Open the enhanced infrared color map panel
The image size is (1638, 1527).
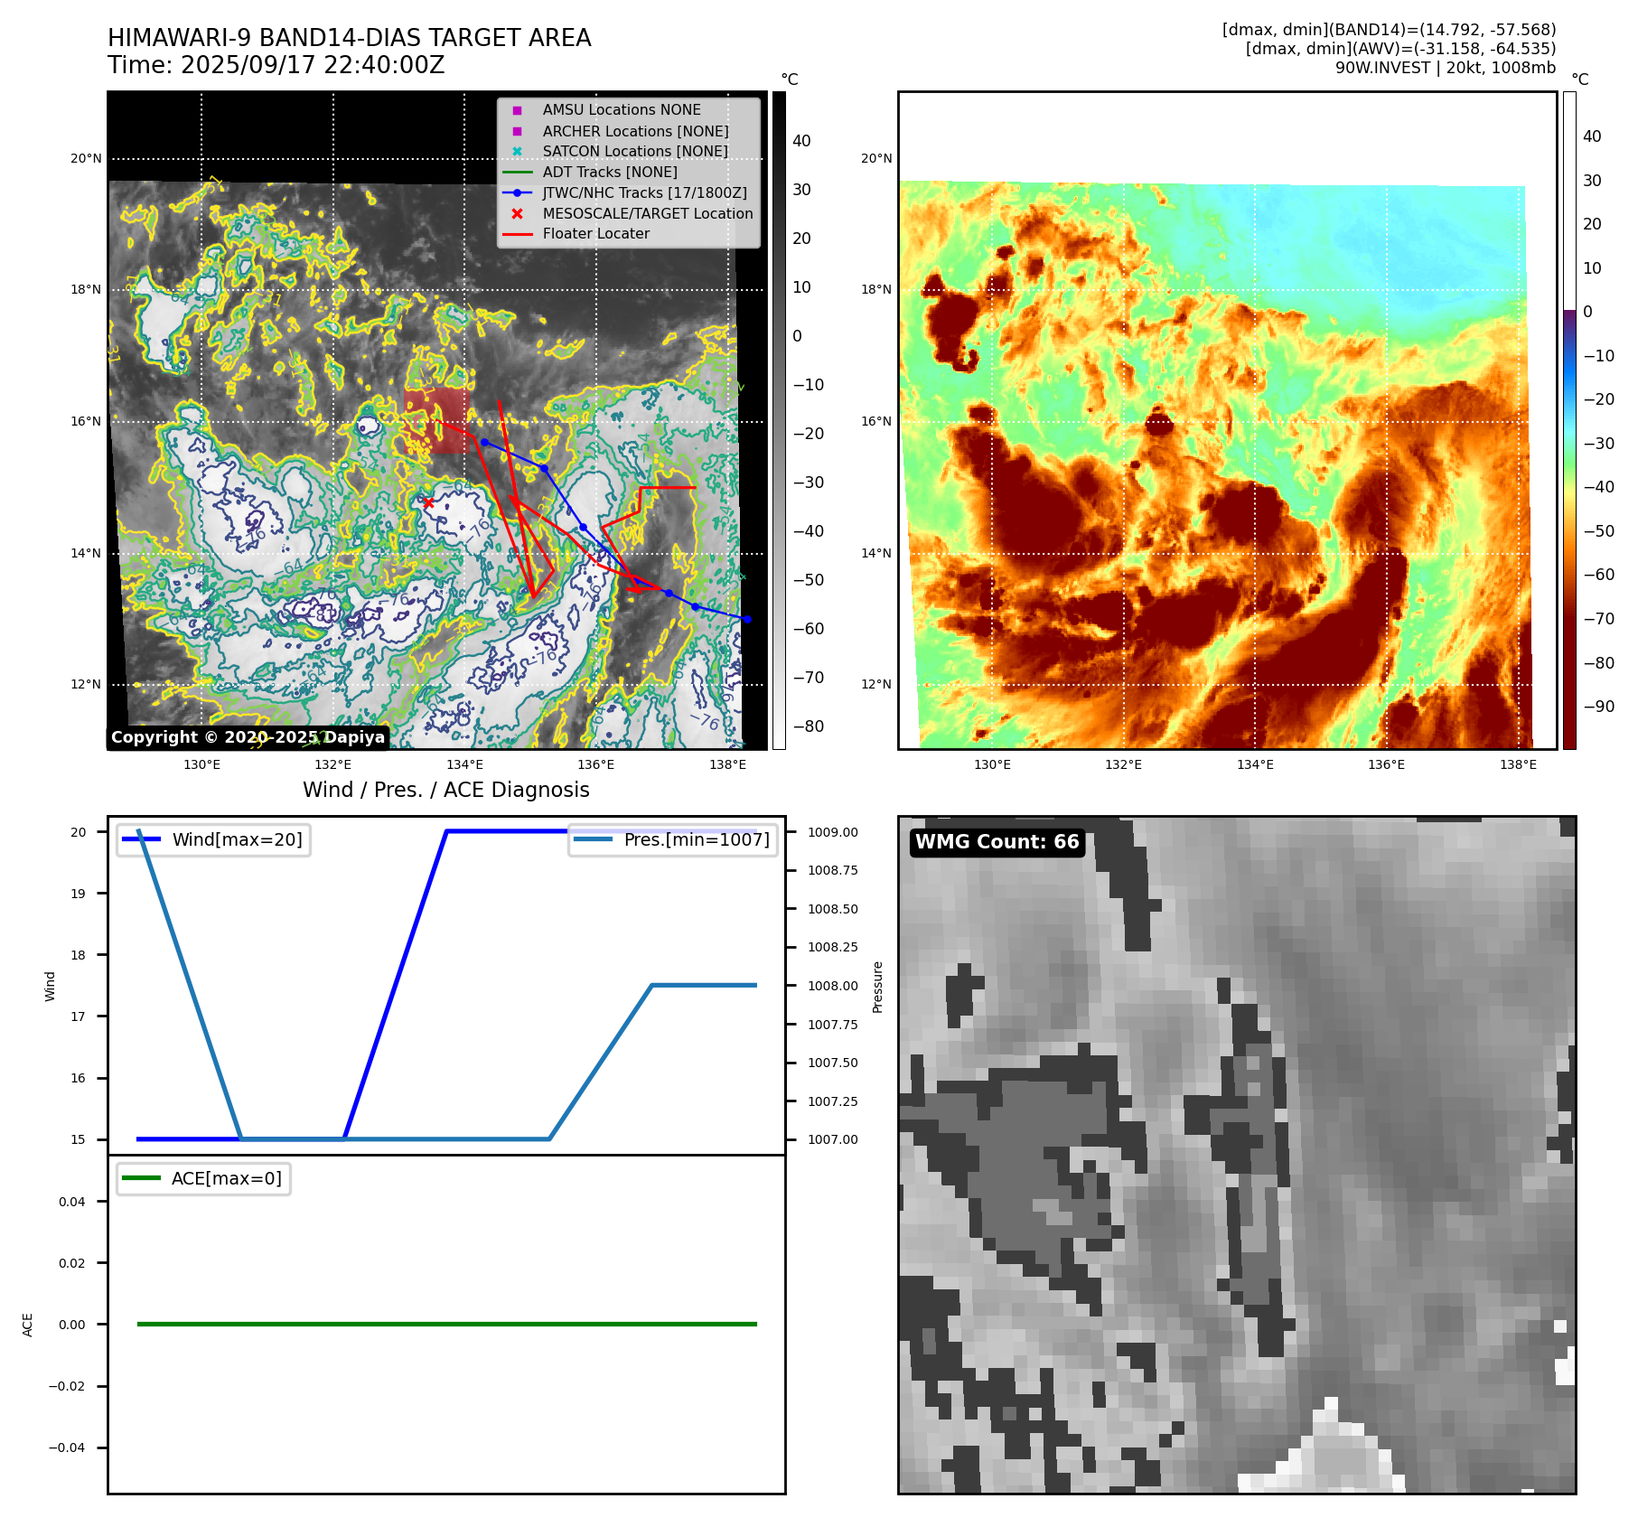[x=1228, y=420]
